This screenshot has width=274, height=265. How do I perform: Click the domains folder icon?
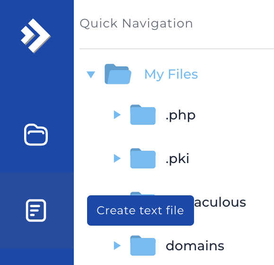click(143, 246)
